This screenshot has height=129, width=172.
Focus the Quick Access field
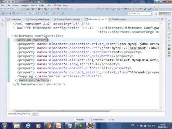click(x=139, y=14)
